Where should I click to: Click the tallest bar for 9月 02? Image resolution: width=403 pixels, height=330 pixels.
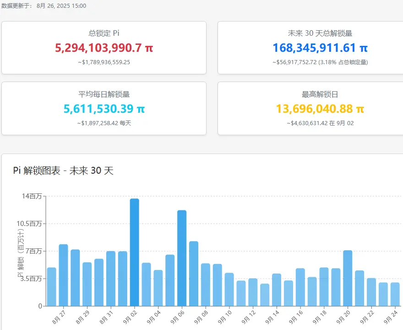pos(135,253)
